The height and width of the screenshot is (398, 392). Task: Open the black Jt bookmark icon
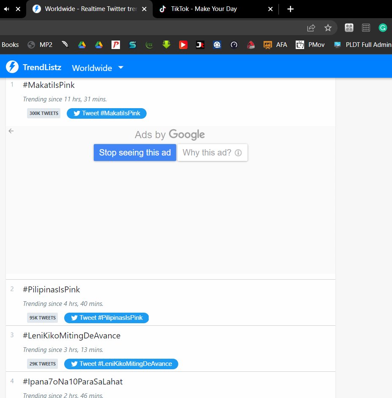point(200,45)
